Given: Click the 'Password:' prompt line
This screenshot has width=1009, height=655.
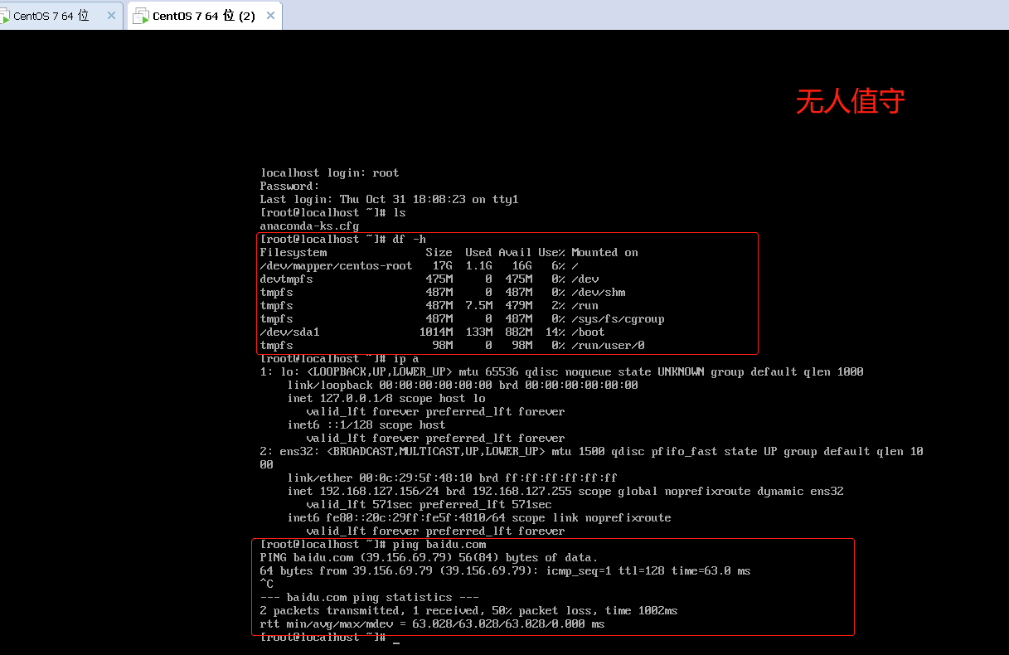Looking at the screenshot, I should [289, 186].
